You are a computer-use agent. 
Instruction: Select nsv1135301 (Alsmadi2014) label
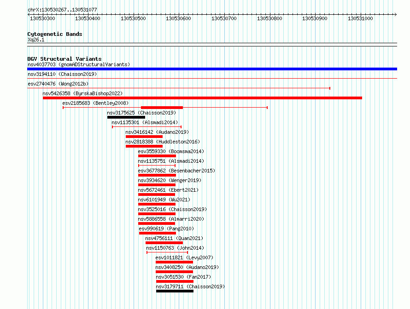click(145, 122)
